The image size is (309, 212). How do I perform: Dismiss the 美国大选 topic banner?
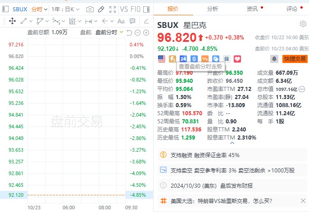click(x=303, y=201)
